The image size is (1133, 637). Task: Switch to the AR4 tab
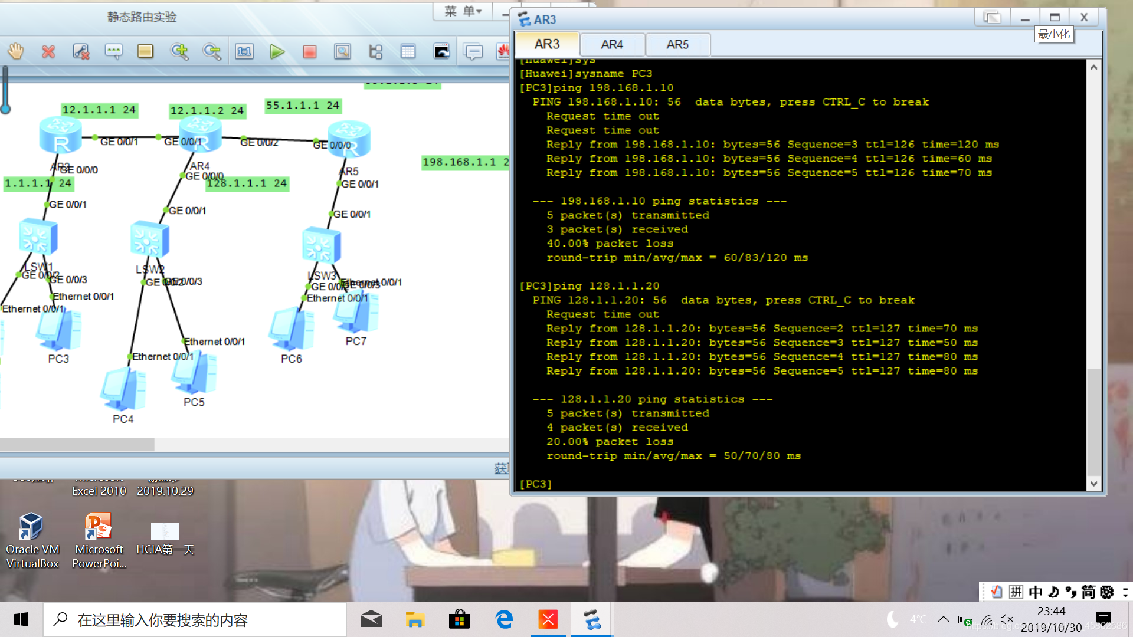click(x=612, y=44)
